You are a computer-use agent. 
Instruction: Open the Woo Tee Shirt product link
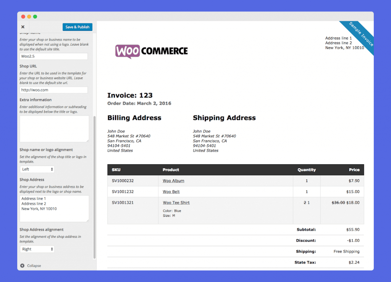[x=176, y=203]
